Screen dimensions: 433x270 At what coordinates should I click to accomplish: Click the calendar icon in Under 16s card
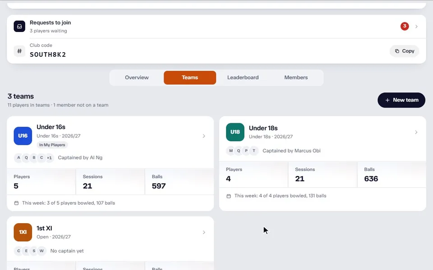(x=16, y=203)
